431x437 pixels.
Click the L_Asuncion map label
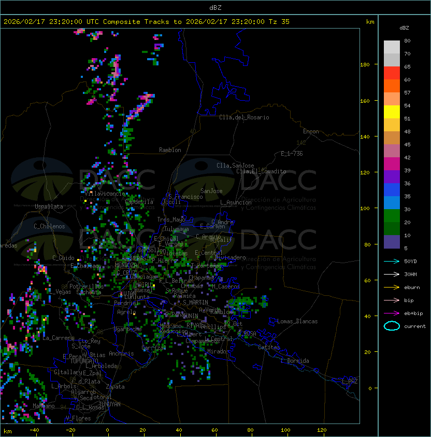pos(236,202)
